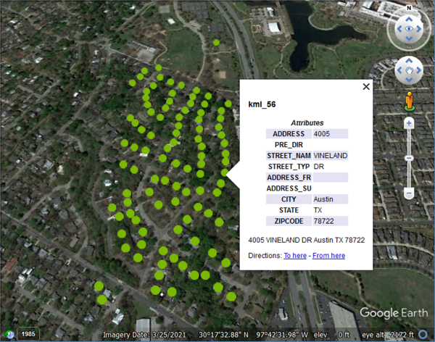The image size is (435, 342).
Task: Select the orange Street View pegman
Action: [x=409, y=101]
